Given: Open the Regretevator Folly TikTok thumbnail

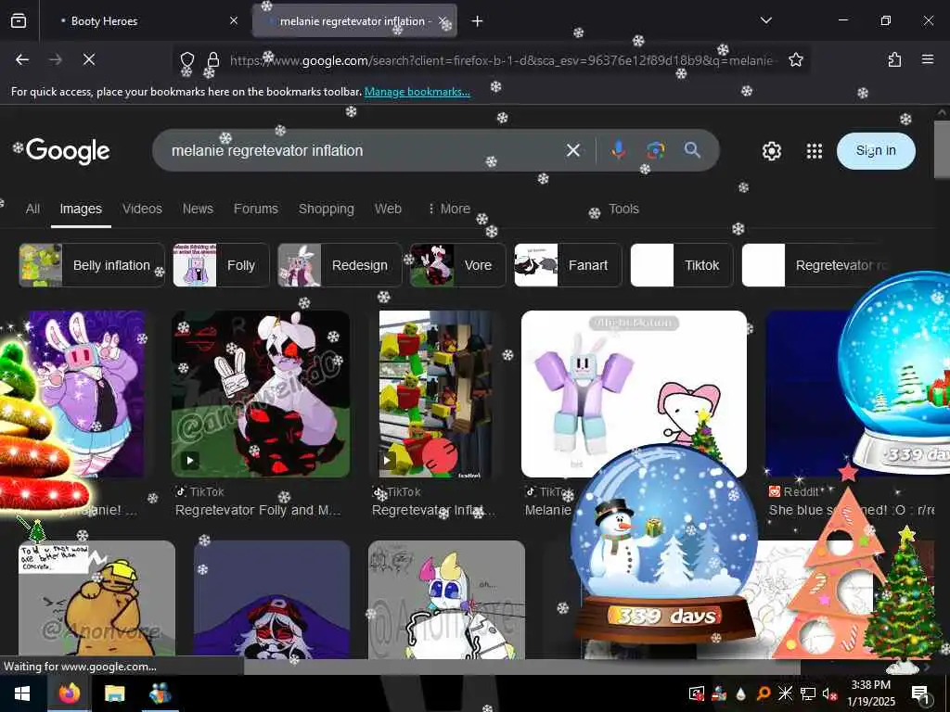Looking at the screenshot, I should [261, 393].
